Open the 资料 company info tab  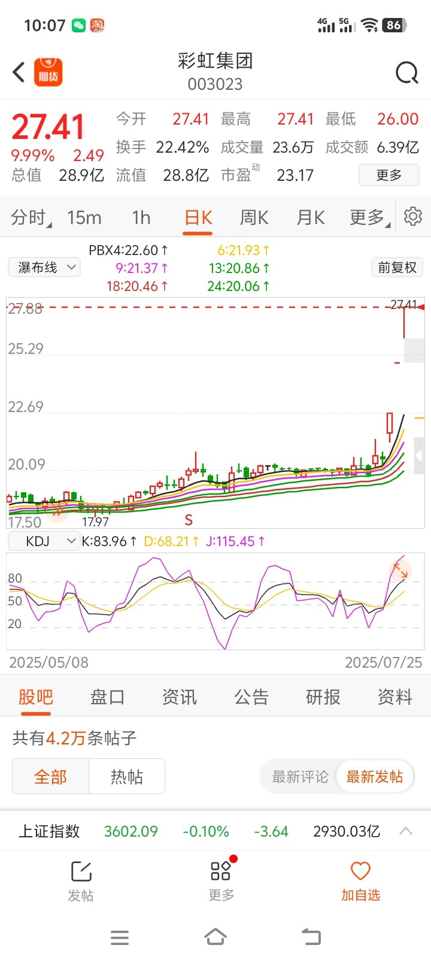(x=395, y=696)
